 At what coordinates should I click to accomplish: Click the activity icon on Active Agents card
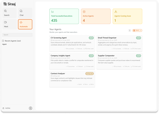tap(84, 12)
